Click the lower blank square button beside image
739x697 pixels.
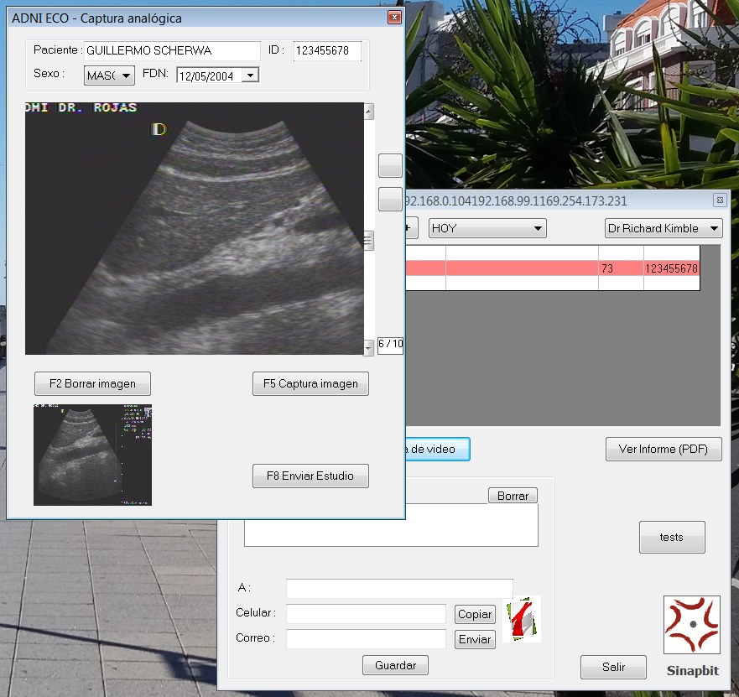tap(390, 199)
